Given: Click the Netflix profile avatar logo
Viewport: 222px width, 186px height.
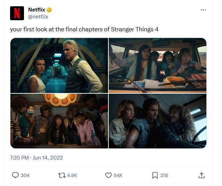Looking at the screenshot, I should 17,13.
